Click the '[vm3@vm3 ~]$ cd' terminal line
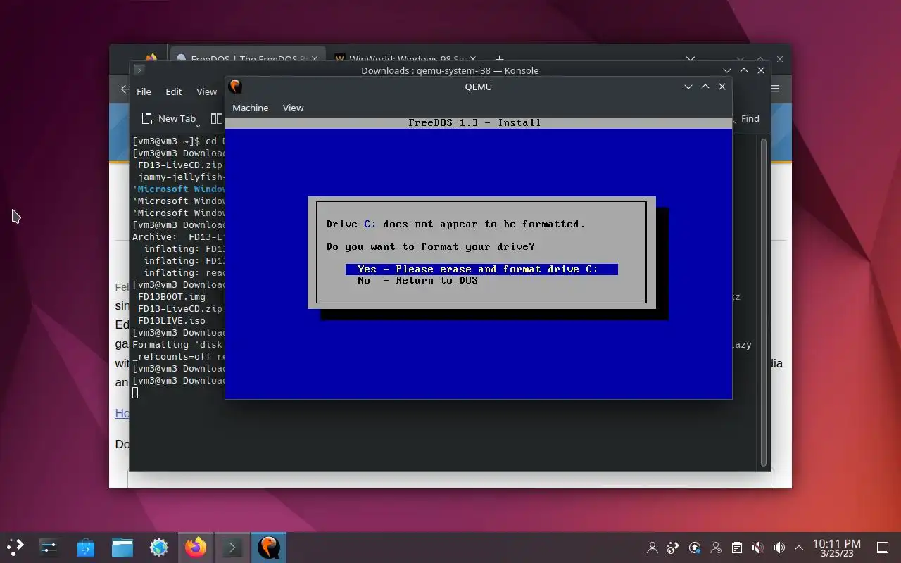Image resolution: width=901 pixels, height=563 pixels. pos(178,141)
